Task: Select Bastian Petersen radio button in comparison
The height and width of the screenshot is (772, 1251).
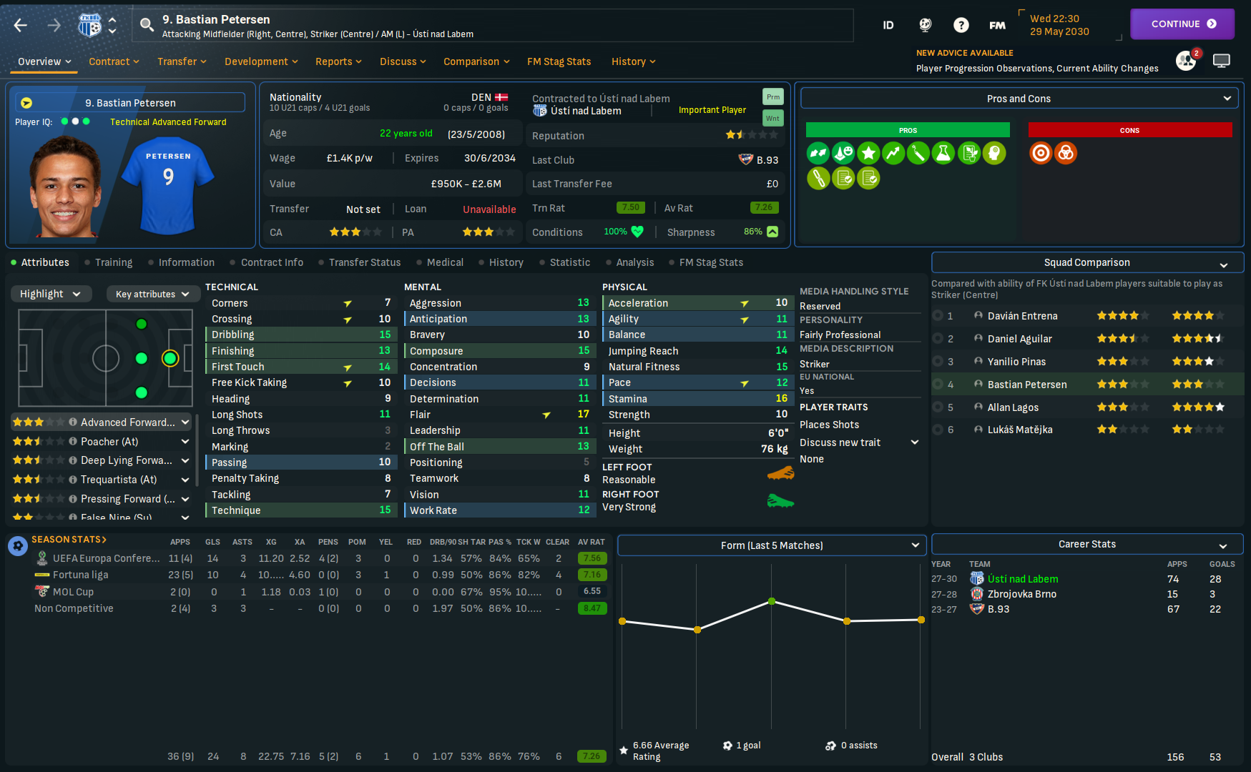Action: click(x=938, y=385)
